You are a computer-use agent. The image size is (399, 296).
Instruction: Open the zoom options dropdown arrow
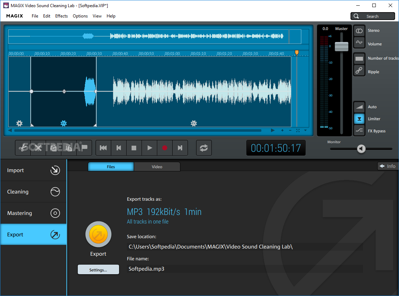click(305, 130)
